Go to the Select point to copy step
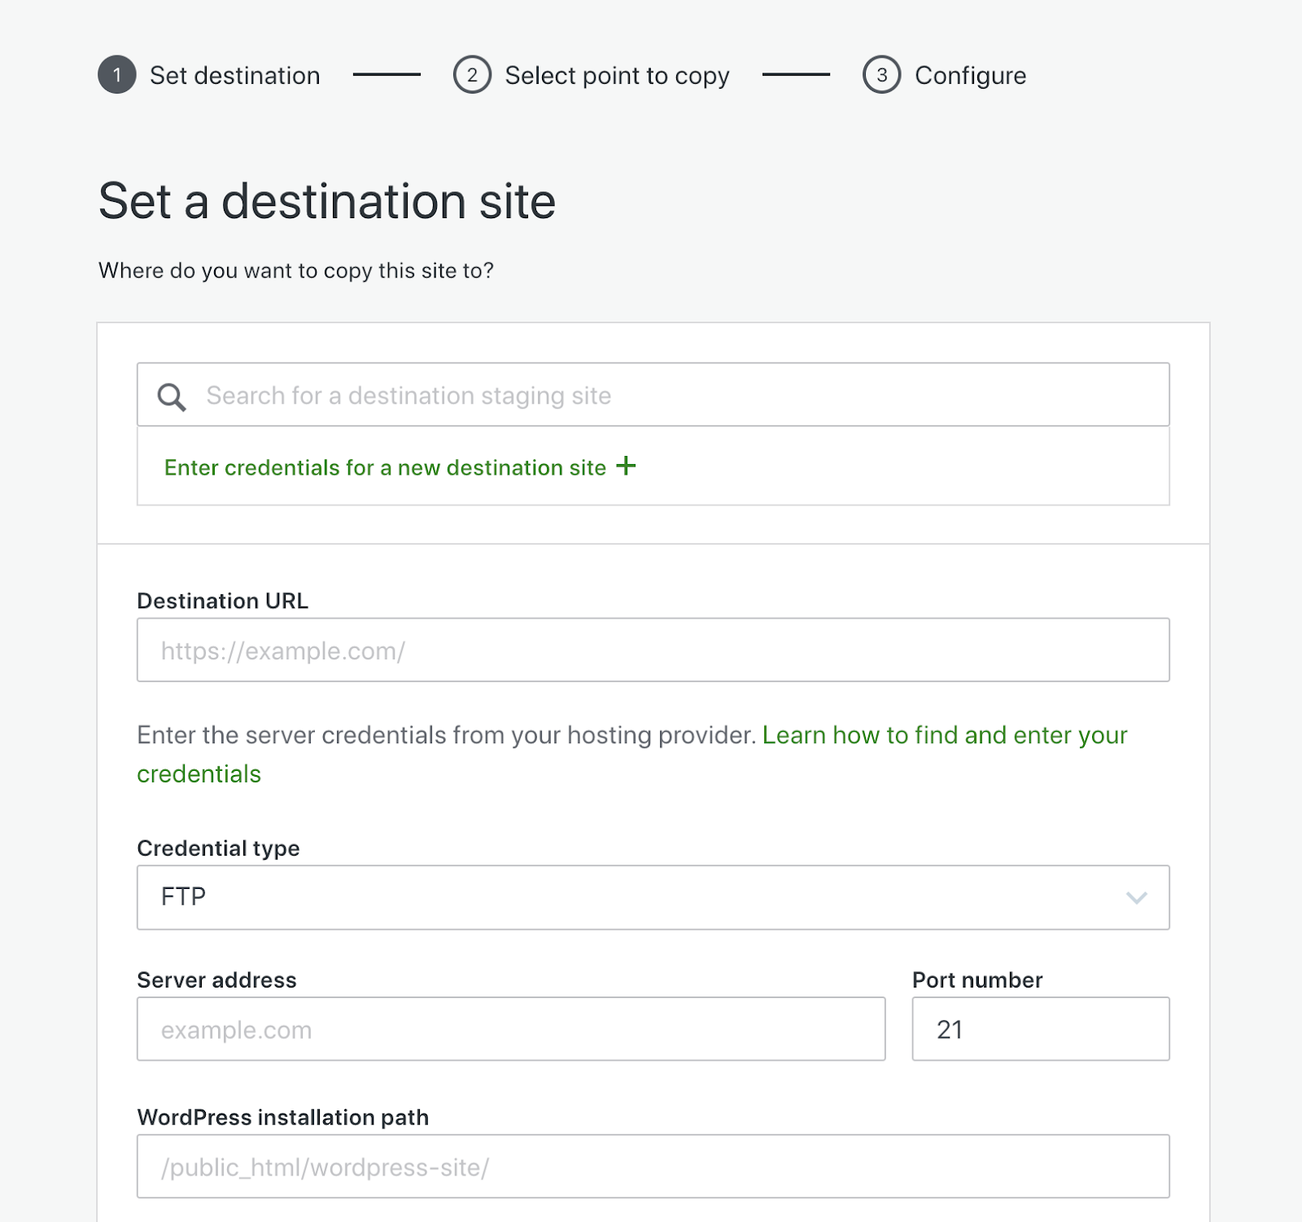Image resolution: width=1302 pixels, height=1222 pixels. [617, 75]
